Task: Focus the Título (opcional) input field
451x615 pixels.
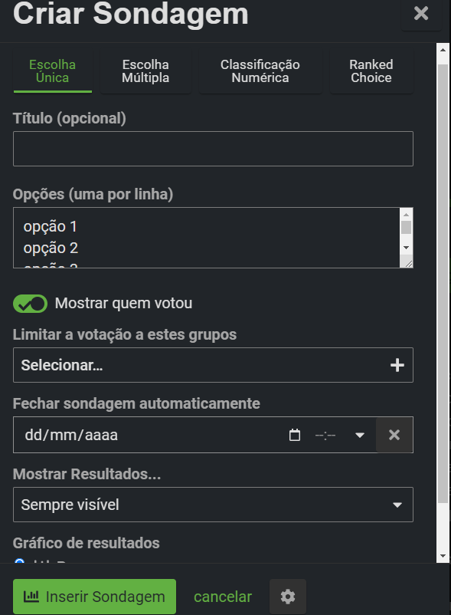Action: click(213, 149)
